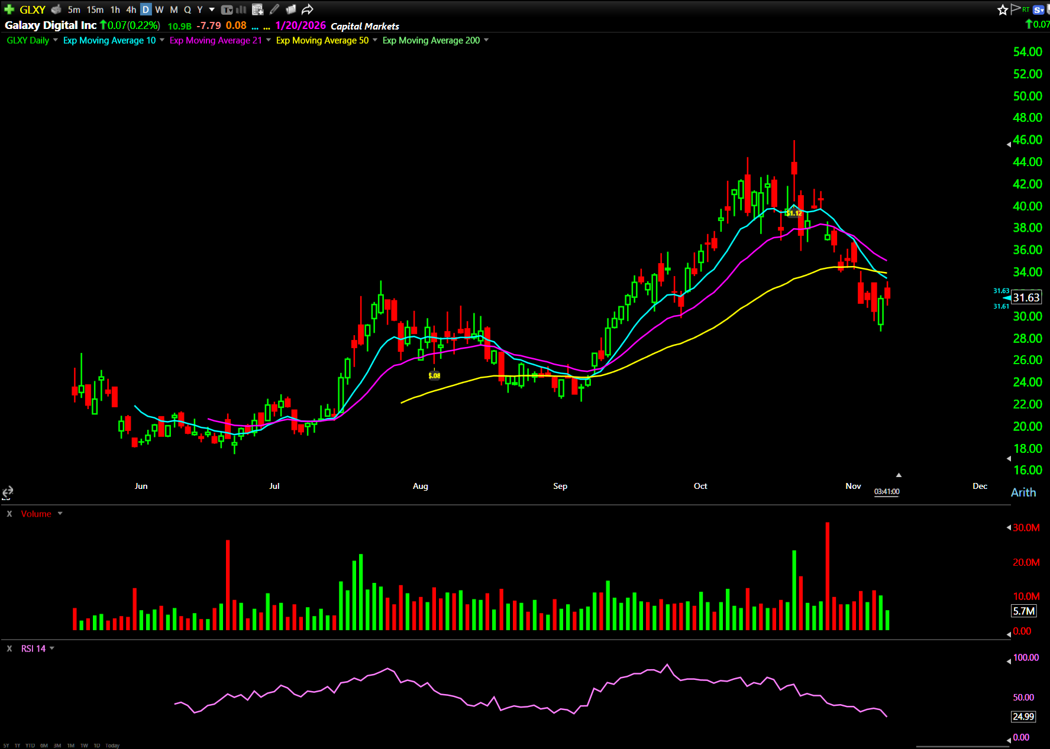Close the Volume panel with X
Screen dimensions: 1050x749
[x=9, y=514]
